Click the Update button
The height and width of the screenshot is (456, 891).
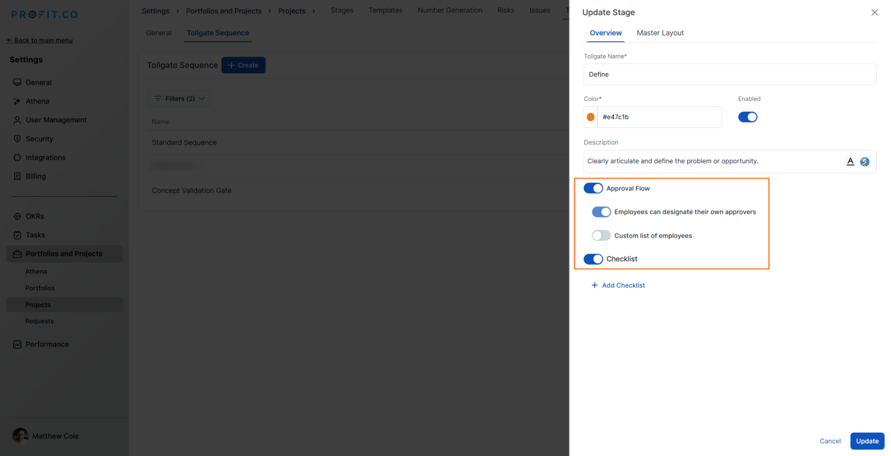[867, 441]
